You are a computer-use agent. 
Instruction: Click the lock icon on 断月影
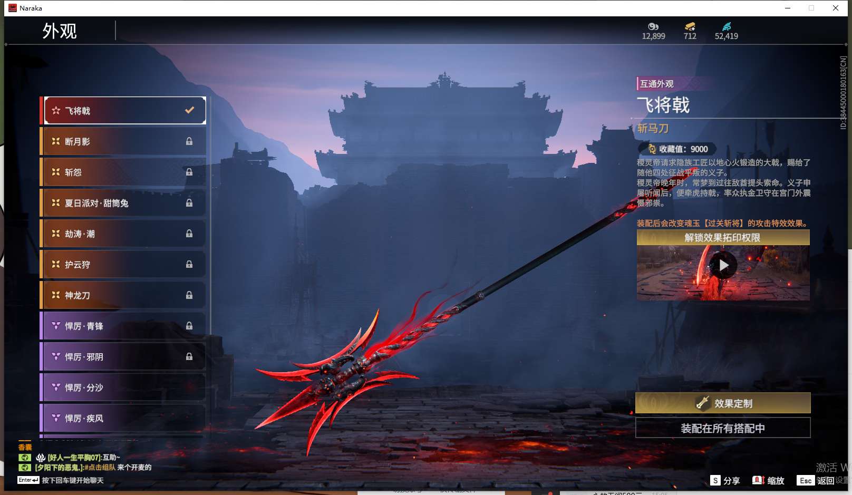tap(189, 141)
